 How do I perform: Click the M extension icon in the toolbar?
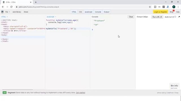tap(163, 7)
